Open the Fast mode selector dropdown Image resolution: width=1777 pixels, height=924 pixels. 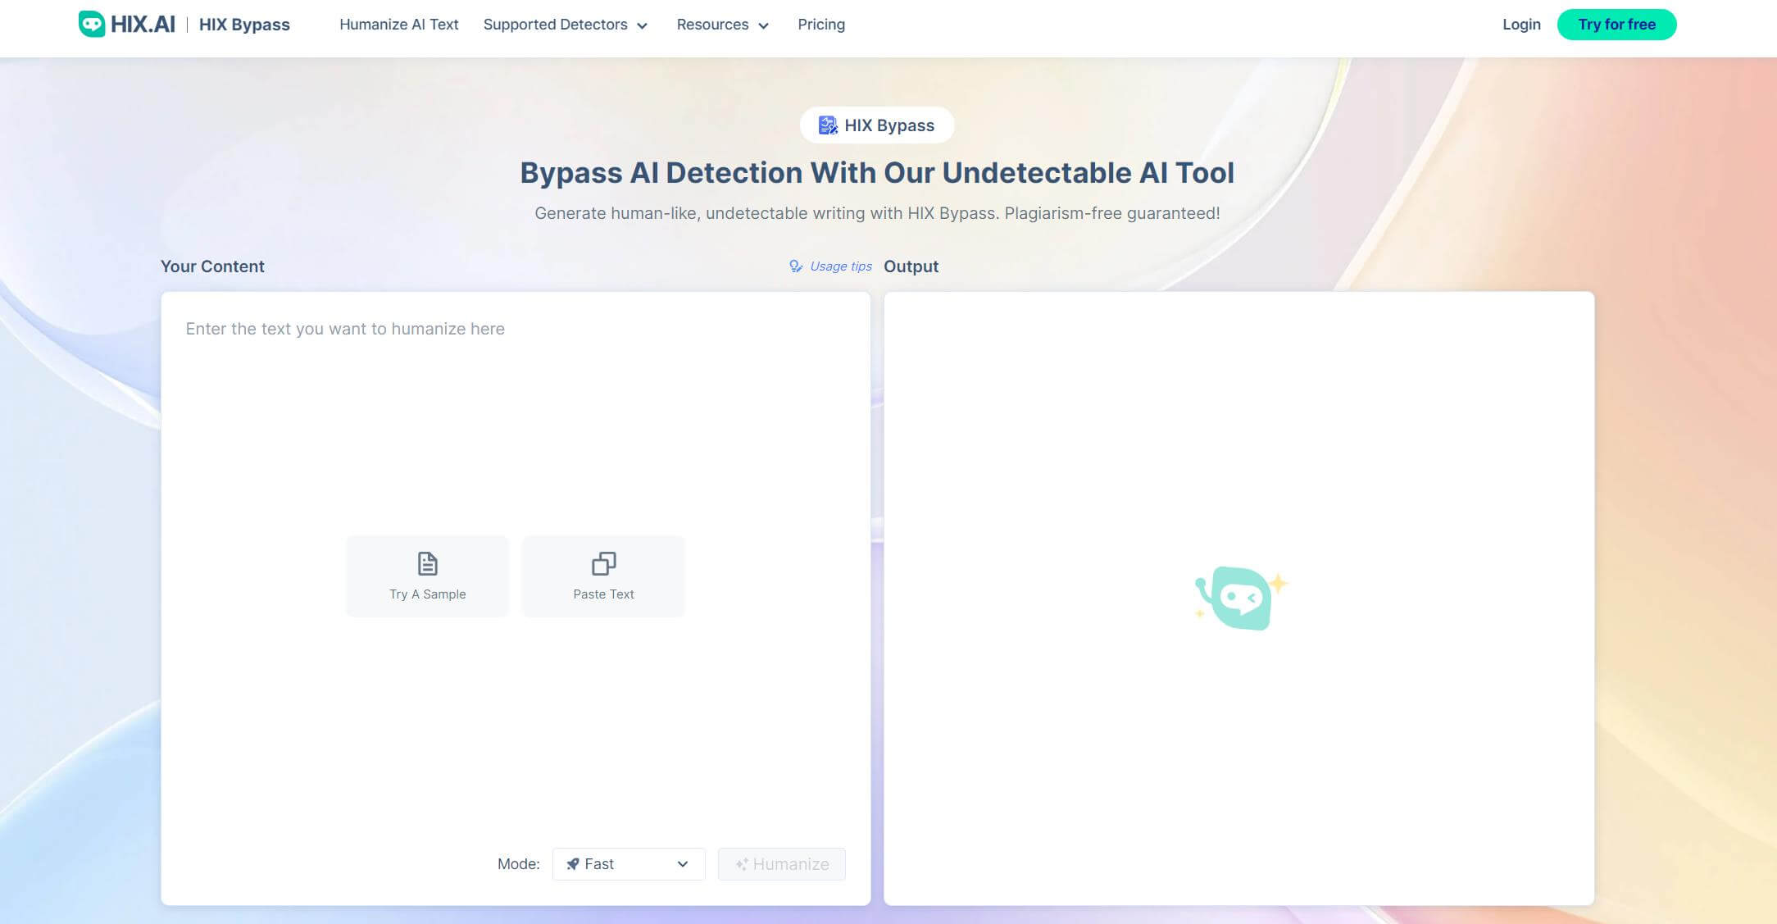coord(626,863)
